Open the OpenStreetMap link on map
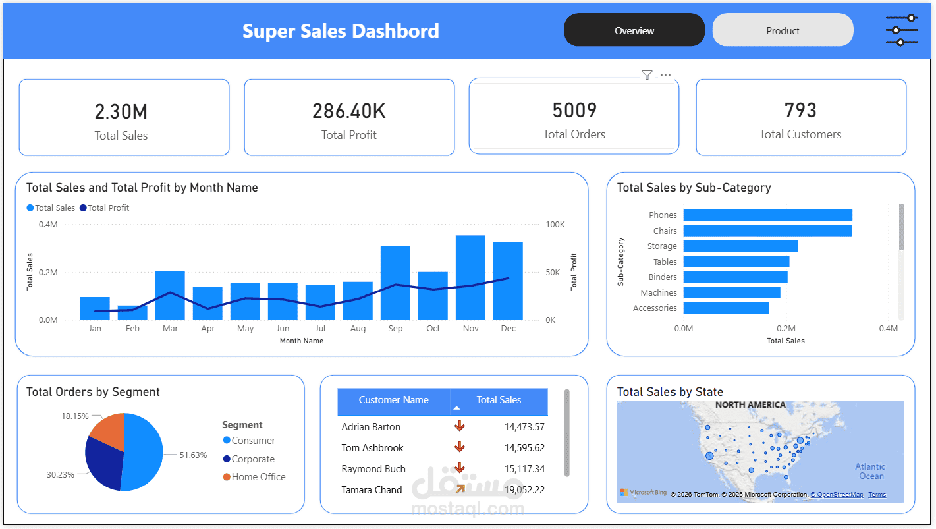Viewport: 936px width, 529px height. (837, 495)
